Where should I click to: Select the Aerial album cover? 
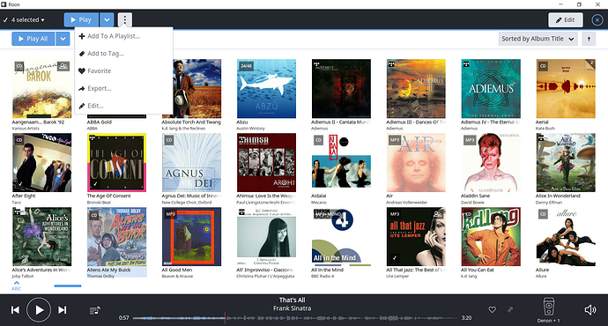[x=566, y=89]
